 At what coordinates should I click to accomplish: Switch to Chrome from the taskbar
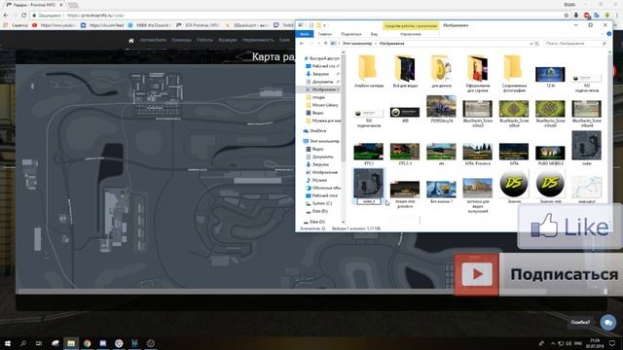tap(87, 343)
